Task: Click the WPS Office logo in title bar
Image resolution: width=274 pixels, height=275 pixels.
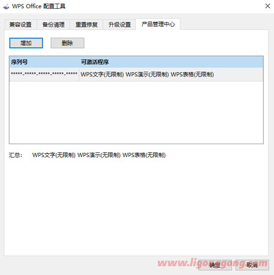Action: pyautogui.click(x=6, y=6)
